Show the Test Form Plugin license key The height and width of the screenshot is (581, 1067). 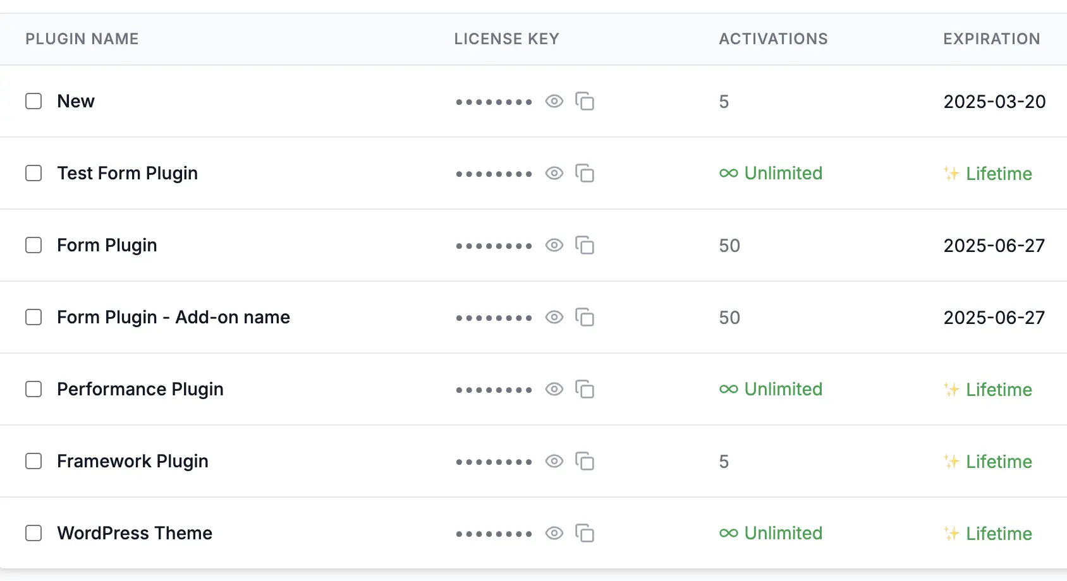[x=554, y=173]
